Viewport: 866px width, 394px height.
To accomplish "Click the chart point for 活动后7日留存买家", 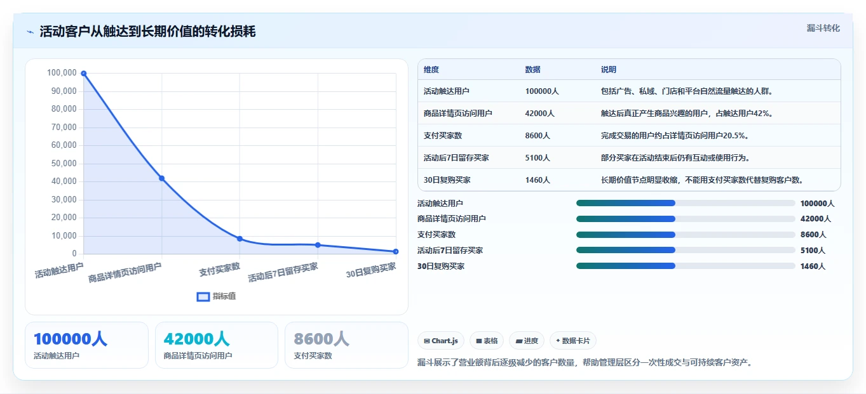I will pyautogui.click(x=318, y=245).
